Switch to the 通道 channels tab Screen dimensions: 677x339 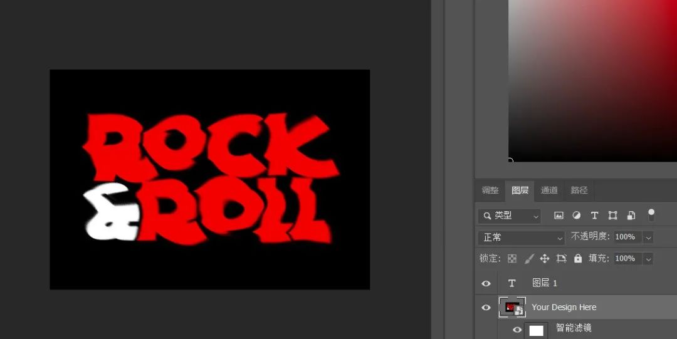click(549, 190)
